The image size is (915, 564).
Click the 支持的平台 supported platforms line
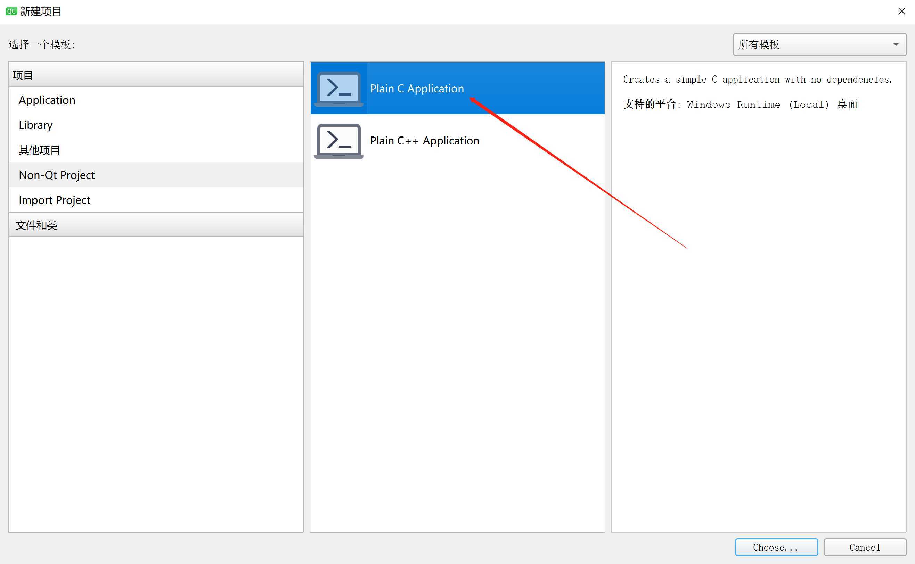click(740, 104)
